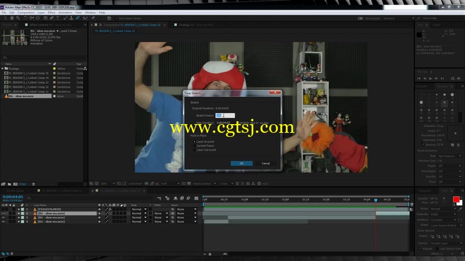This screenshot has width=465, height=261.
Task: Open the Window menu
Action: point(90,13)
